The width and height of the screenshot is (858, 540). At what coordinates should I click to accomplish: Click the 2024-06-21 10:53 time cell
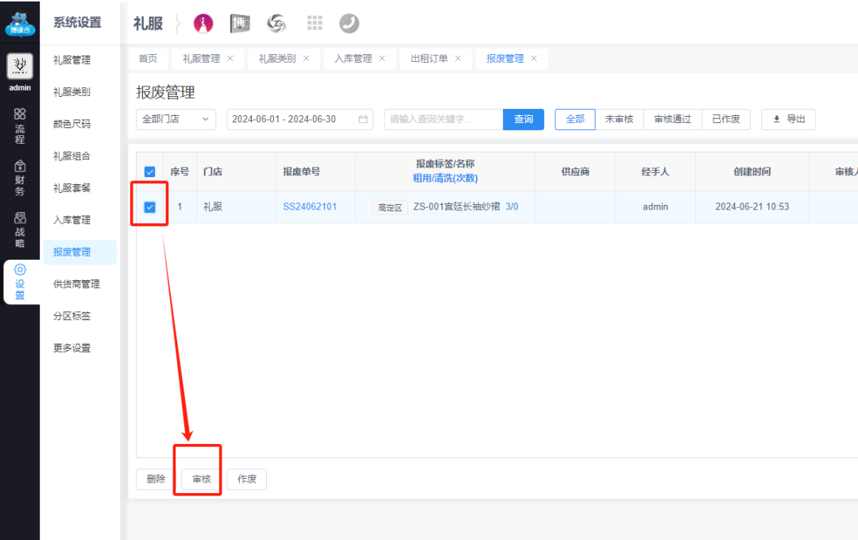click(752, 206)
